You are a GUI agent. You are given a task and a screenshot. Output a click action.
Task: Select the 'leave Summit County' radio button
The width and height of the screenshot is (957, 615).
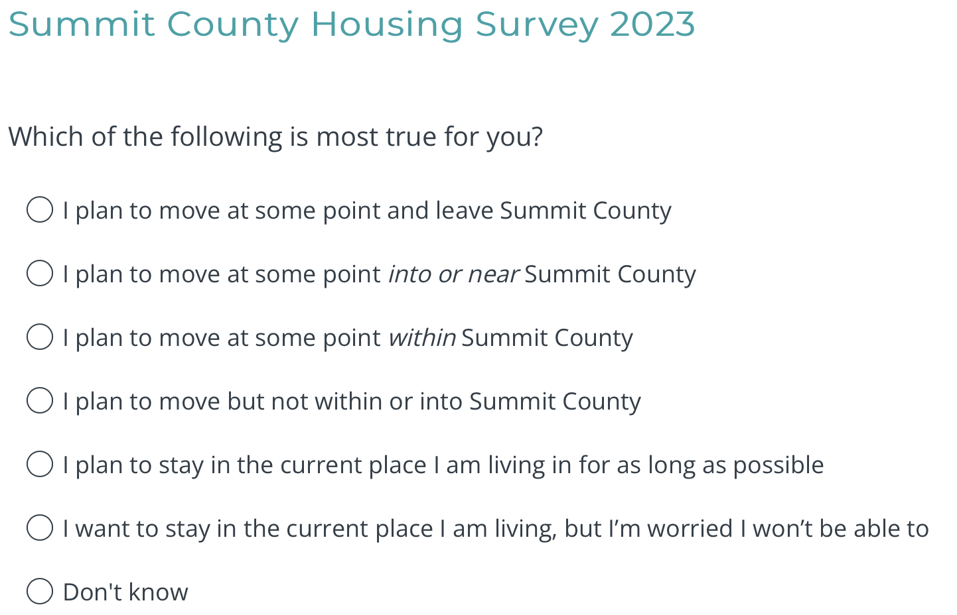point(40,210)
